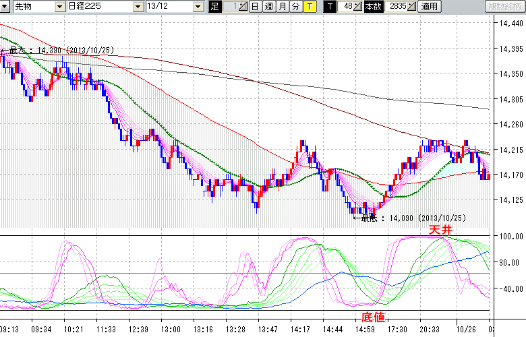Click the leftmost dropdown arrow in toolbar
The width and height of the screenshot is (526, 337).
coord(7,7)
